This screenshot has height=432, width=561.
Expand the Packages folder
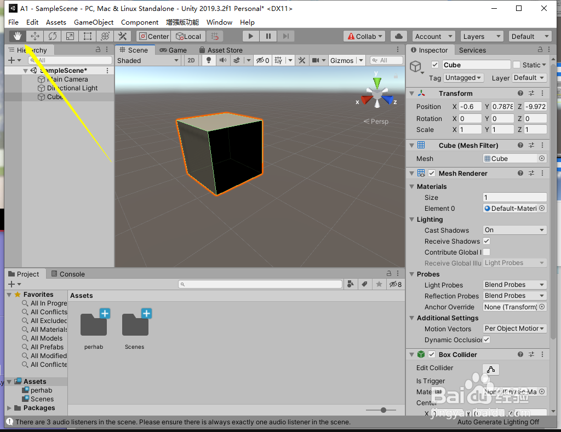tap(9, 408)
